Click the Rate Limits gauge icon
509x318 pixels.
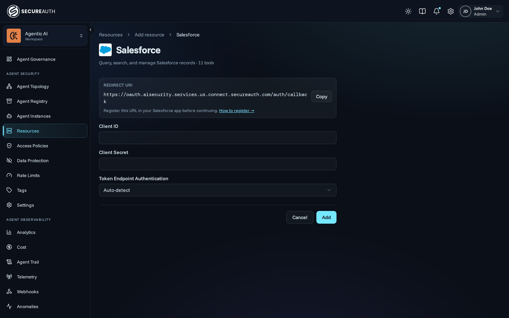coord(9,175)
